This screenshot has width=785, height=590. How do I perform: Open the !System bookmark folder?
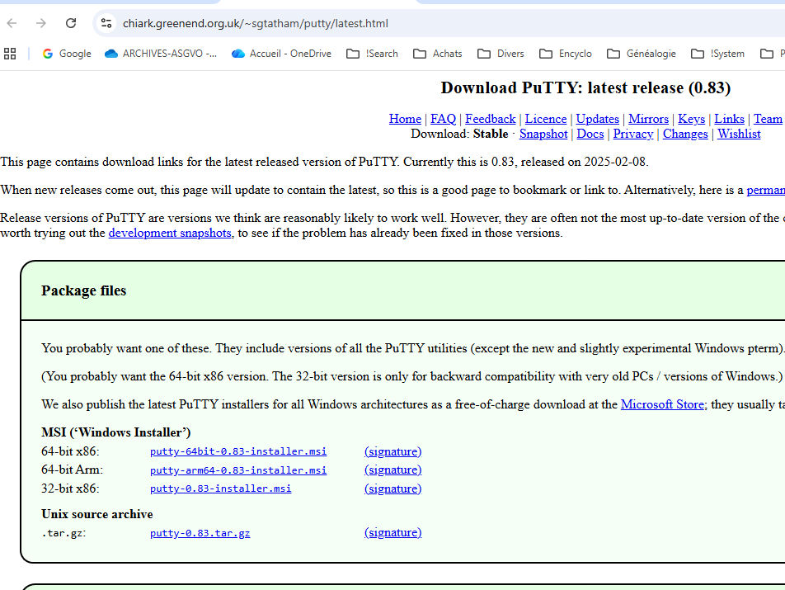point(717,54)
